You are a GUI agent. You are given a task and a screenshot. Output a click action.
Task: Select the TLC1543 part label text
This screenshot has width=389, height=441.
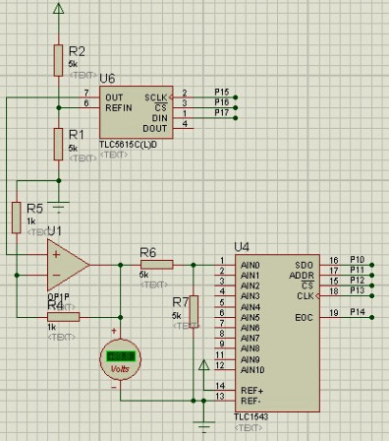[250, 416]
